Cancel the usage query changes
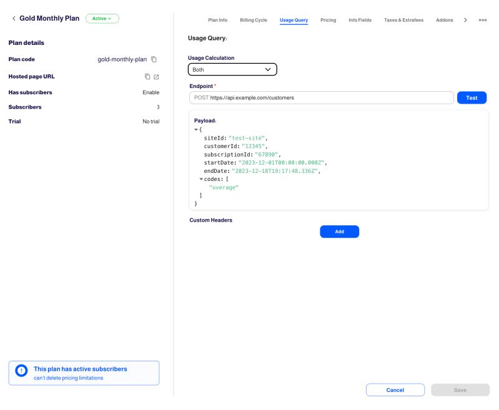 [x=395, y=390]
